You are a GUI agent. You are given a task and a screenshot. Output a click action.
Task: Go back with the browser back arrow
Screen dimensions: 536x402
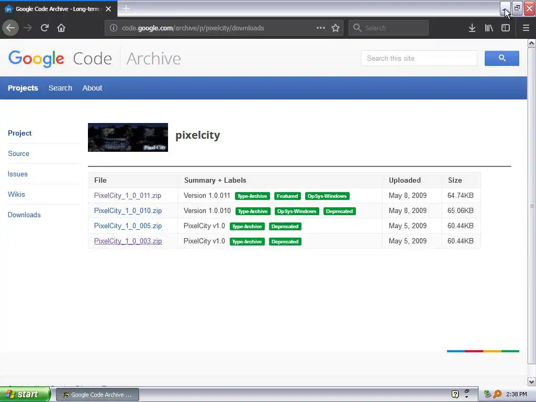click(x=10, y=28)
